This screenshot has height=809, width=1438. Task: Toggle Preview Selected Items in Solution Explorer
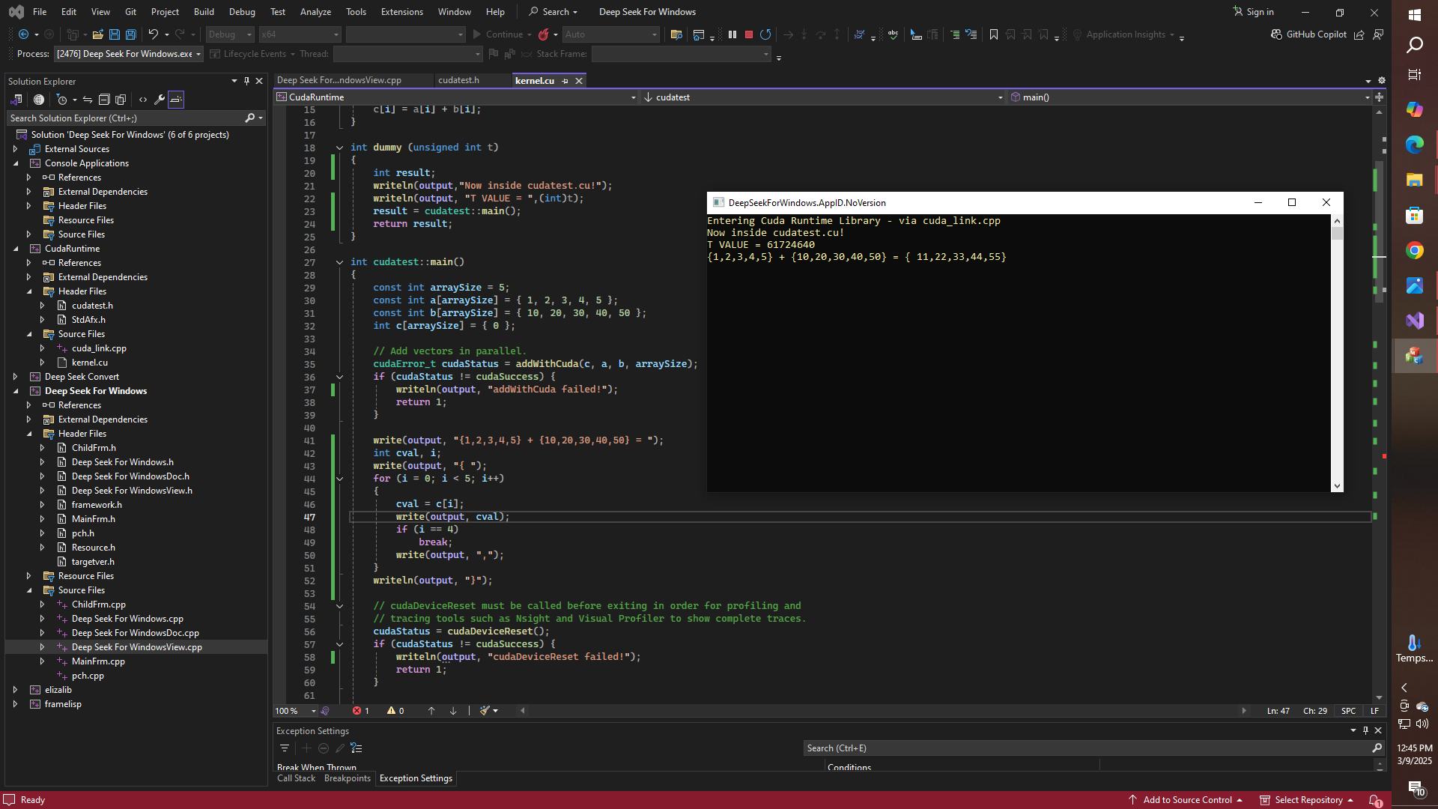coord(176,100)
